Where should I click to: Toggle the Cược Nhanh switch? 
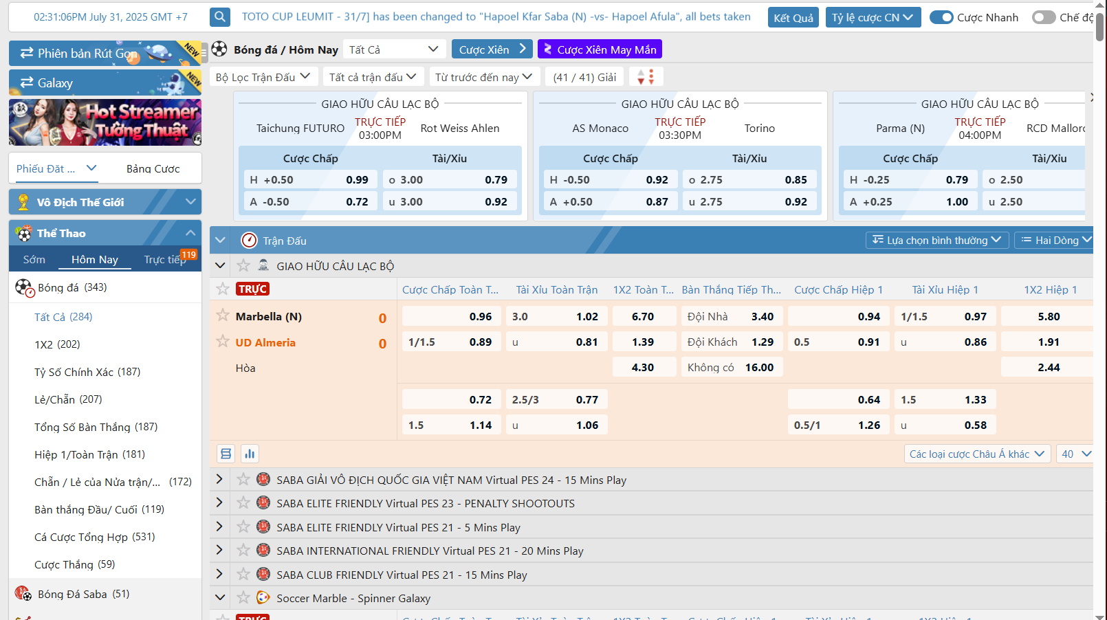(941, 17)
